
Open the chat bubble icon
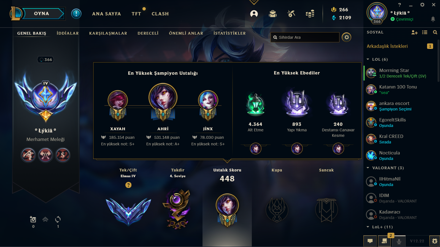(x=370, y=241)
